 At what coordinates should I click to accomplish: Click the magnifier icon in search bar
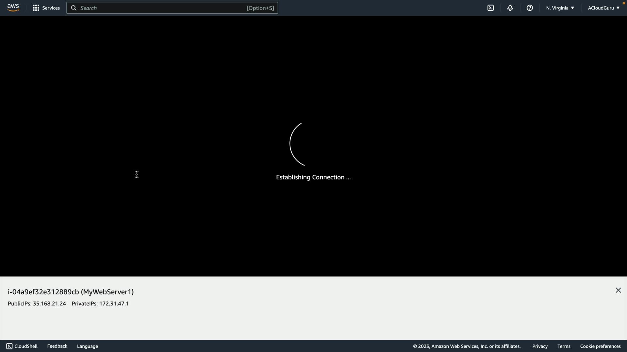pyautogui.click(x=74, y=8)
